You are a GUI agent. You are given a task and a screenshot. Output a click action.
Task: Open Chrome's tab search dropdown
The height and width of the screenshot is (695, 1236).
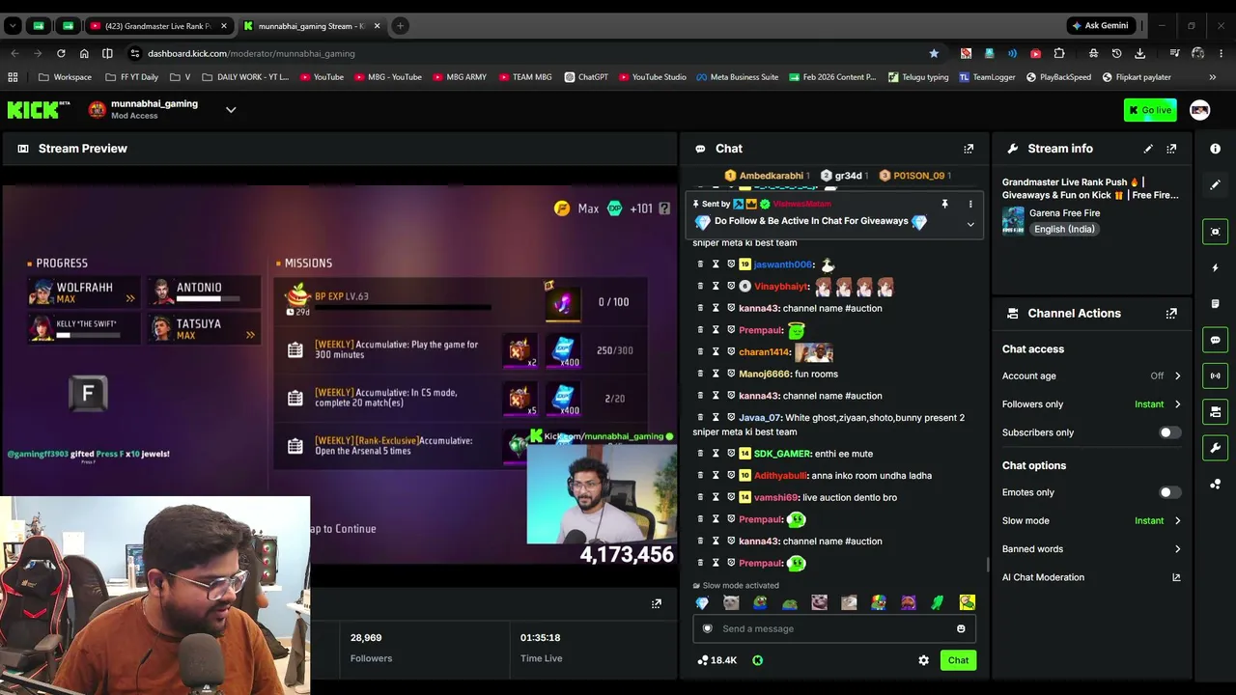[x=13, y=26]
